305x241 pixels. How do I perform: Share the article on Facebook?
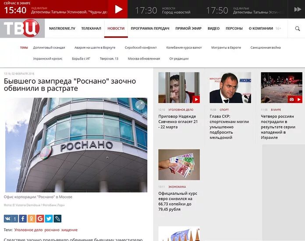[x=23, y=219]
